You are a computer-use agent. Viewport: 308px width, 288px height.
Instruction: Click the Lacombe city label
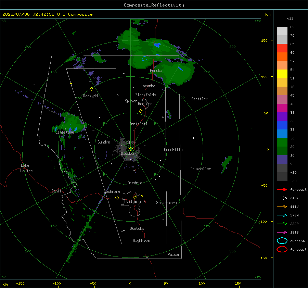point(148,86)
